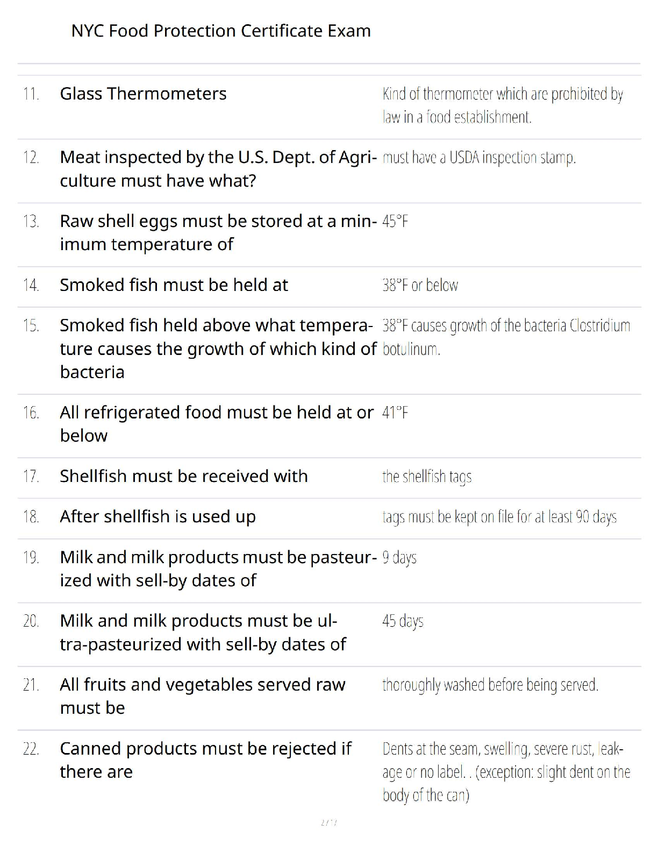
Task: Click the NYC Food Protection Certificate Exam title
Action: click(221, 31)
